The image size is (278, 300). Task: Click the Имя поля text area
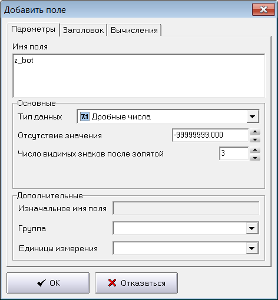(139, 76)
